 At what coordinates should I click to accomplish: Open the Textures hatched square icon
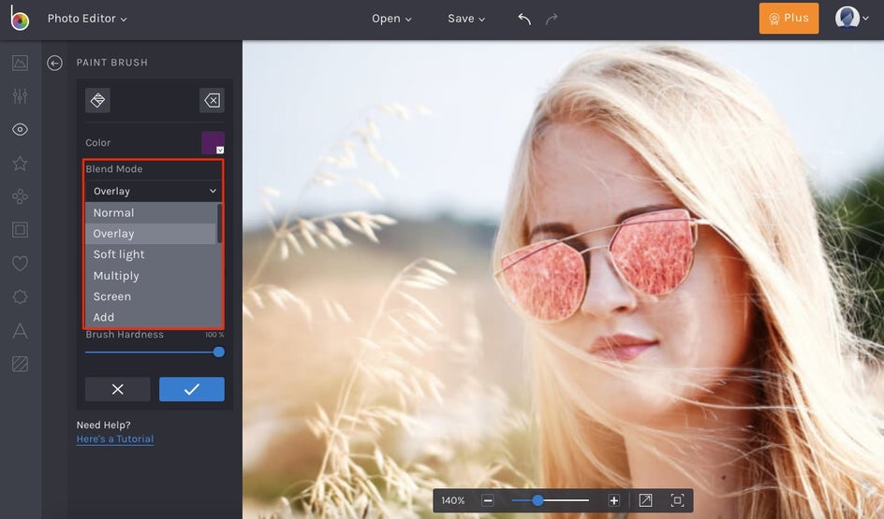[x=20, y=364]
